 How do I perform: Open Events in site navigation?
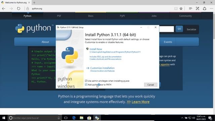pyautogui.click(x=168, y=42)
